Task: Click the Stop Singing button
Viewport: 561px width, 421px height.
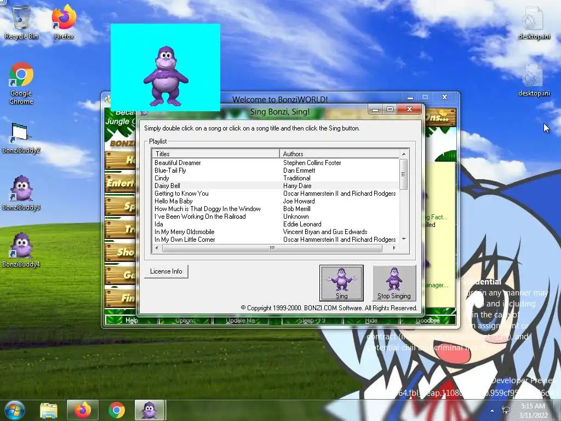Action: coord(394,283)
